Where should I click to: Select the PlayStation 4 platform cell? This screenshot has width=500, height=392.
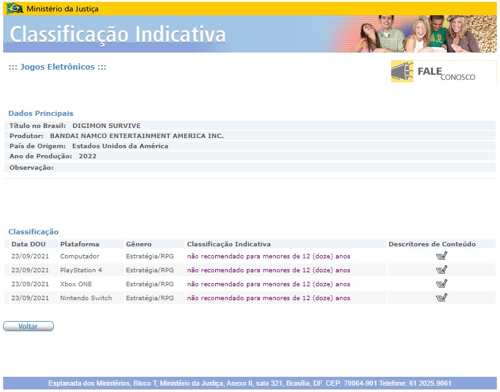click(81, 270)
